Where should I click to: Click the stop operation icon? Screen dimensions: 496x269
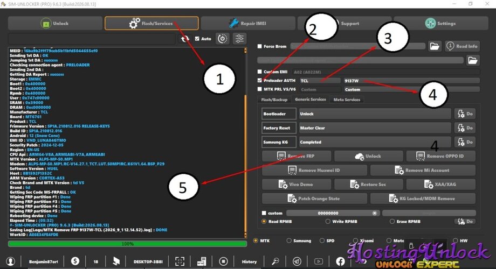pos(223,261)
